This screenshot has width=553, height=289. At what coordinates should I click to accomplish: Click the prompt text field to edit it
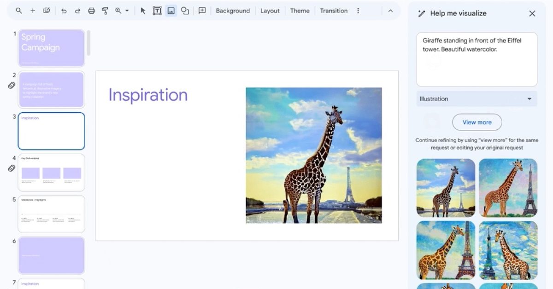[477, 60]
